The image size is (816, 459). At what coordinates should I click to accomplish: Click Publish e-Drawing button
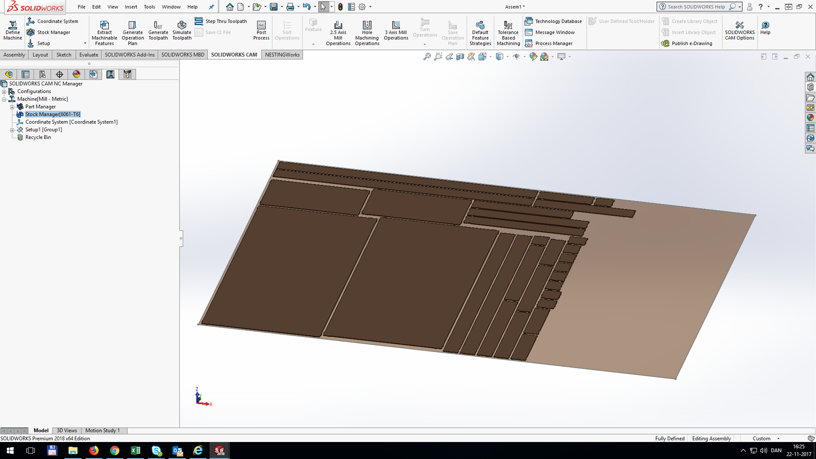pos(687,43)
